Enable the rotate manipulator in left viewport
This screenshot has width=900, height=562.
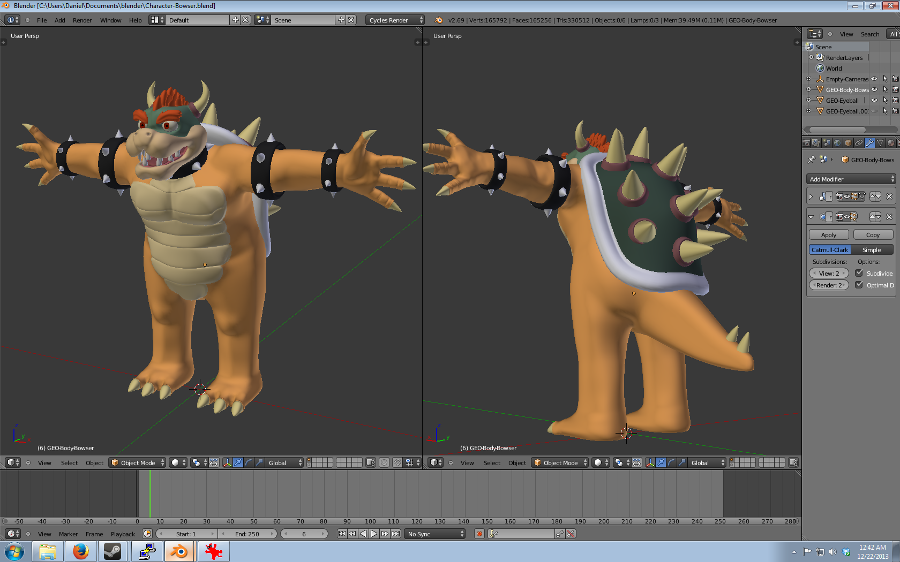click(249, 462)
